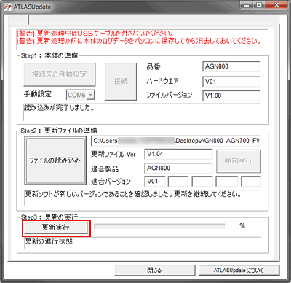Click the 閉じる button
Image resolution: width=291 pixels, height=283 pixels.
coord(155,270)
